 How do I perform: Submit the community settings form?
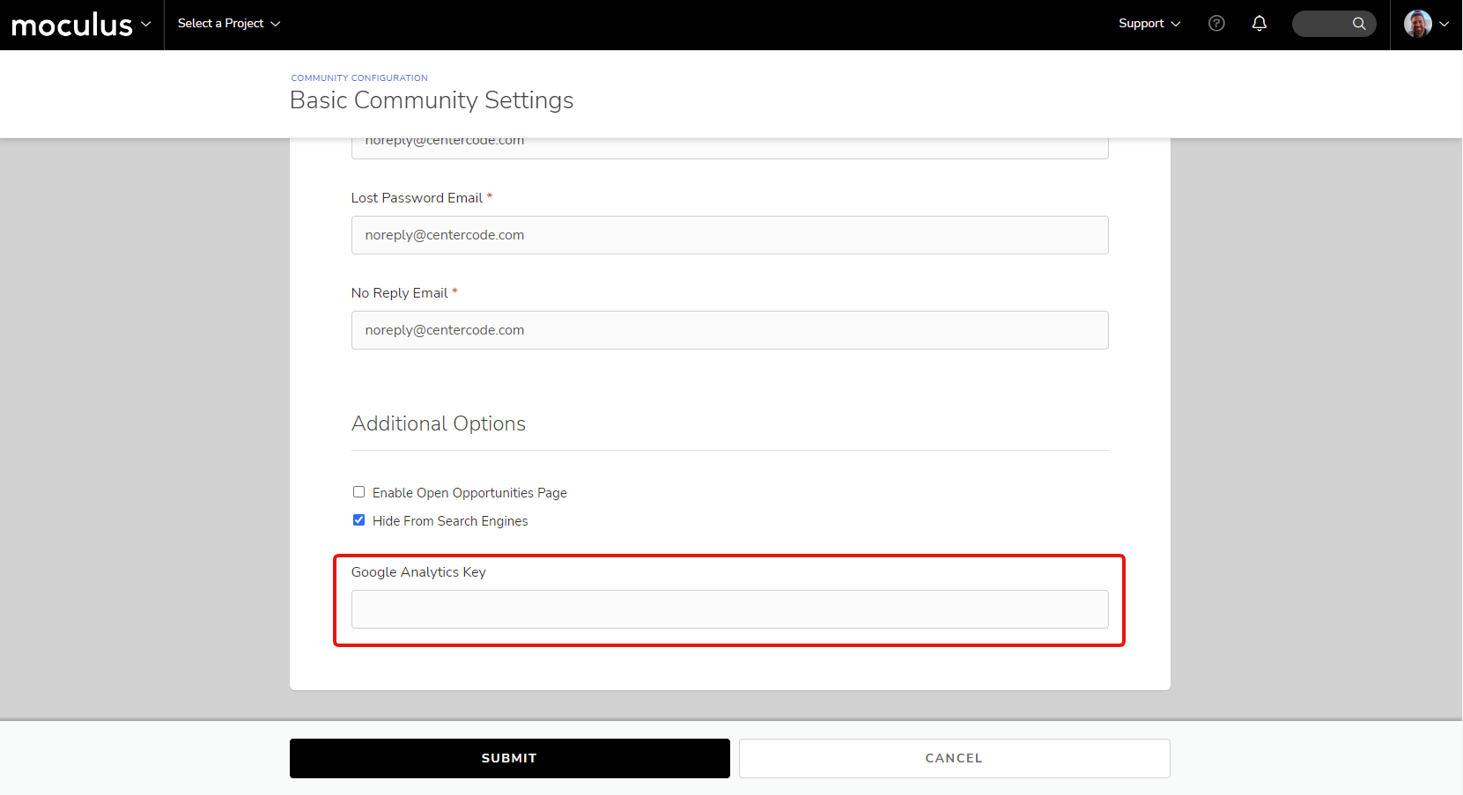point(509,758)
